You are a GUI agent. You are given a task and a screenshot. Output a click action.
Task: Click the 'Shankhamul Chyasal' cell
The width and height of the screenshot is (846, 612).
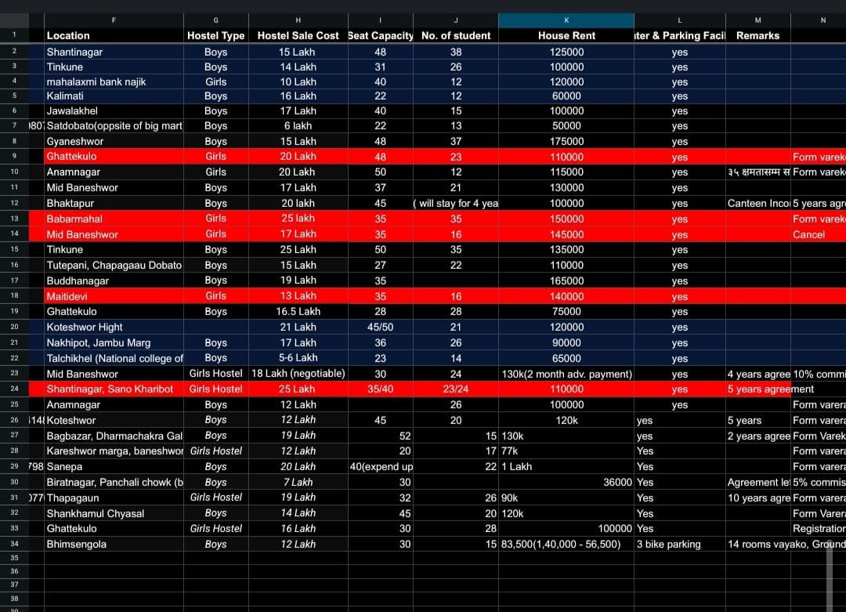(114, 513)
